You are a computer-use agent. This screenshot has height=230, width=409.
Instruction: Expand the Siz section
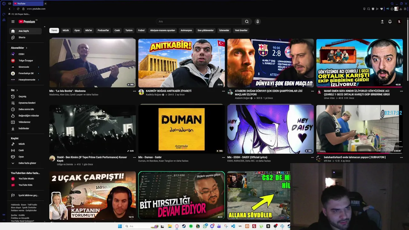[14, 90]
